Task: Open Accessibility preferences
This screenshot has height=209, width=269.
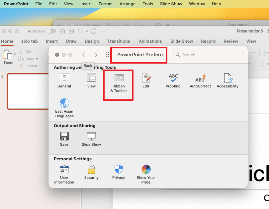Action: [227, 81]
